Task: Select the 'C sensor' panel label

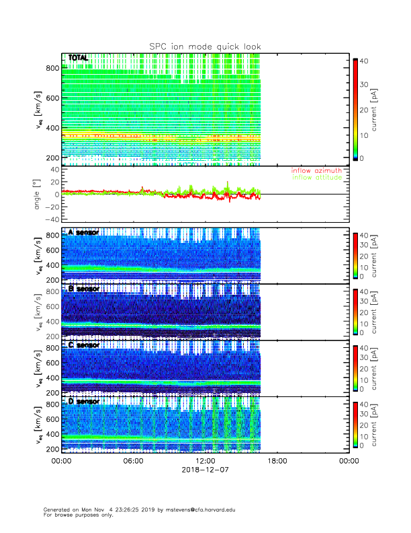Action: click(x=83, y=345)
